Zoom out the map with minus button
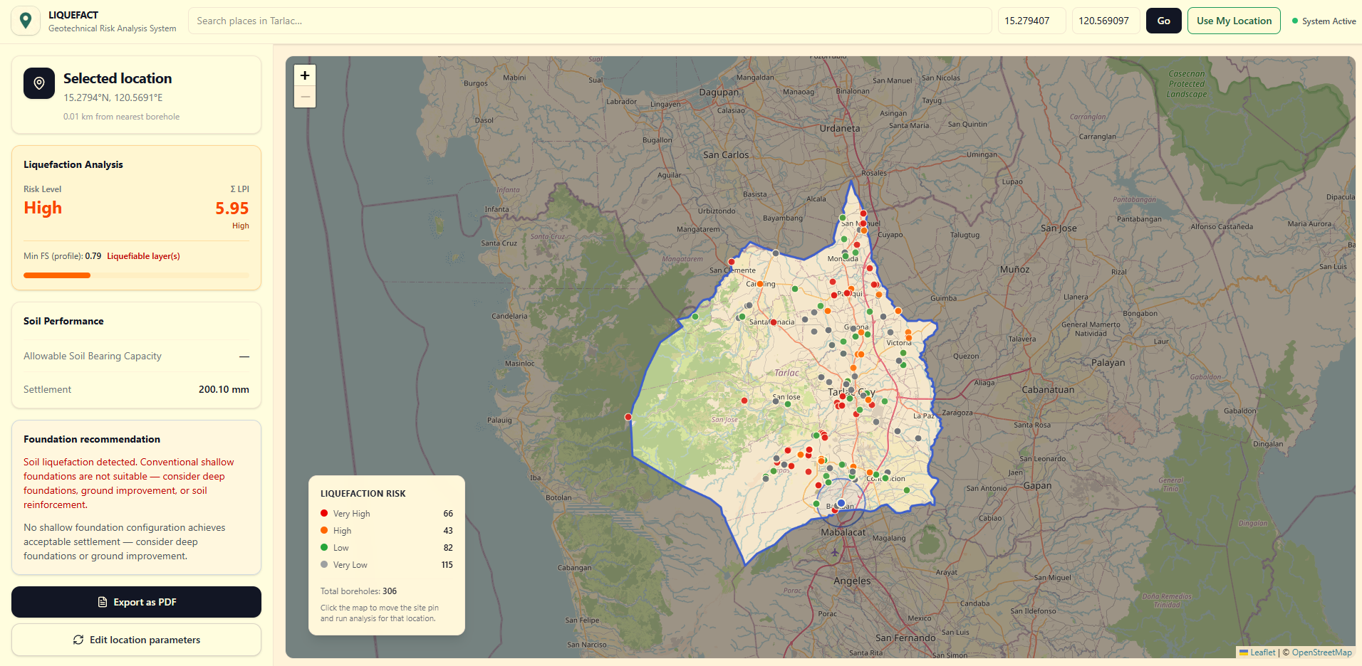Viewport: 1362px width, 666px height. pyautogui.click(x=305, y=97)
